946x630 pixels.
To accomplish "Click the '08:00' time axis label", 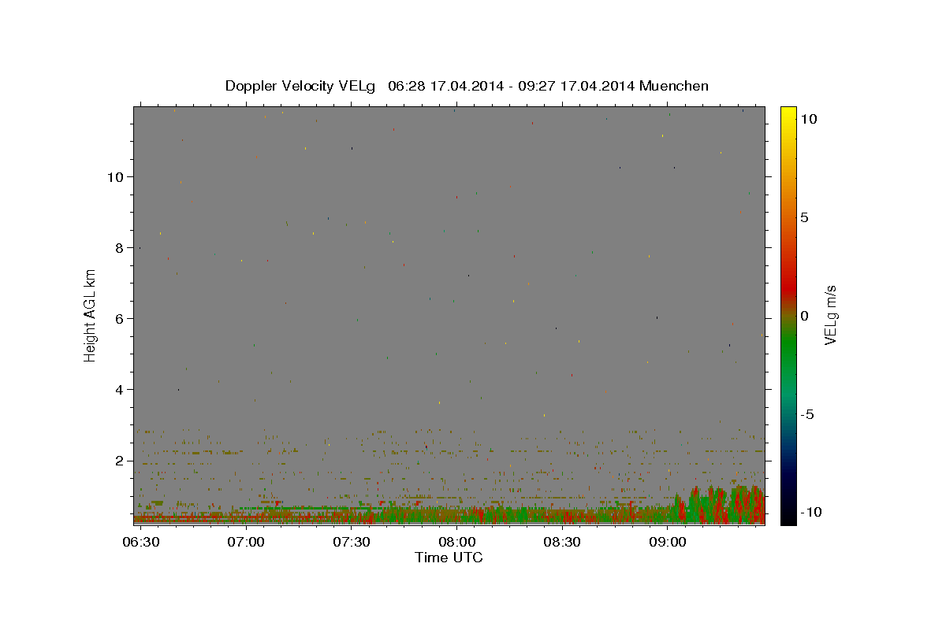I will point(456,543).
